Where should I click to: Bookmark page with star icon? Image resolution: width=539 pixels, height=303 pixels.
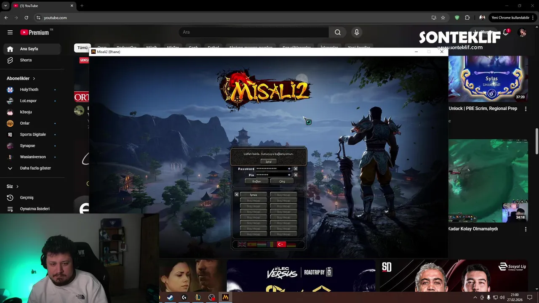[443, 18]
